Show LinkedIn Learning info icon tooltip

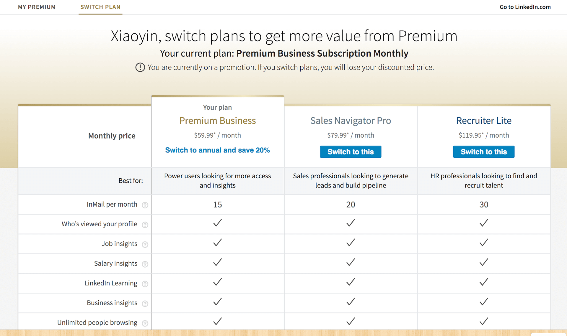tap(145, 284)
